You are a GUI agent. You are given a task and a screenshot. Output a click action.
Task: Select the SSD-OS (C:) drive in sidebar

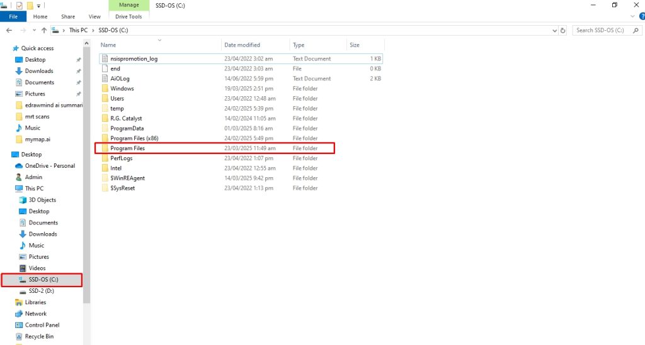point(42,280)
